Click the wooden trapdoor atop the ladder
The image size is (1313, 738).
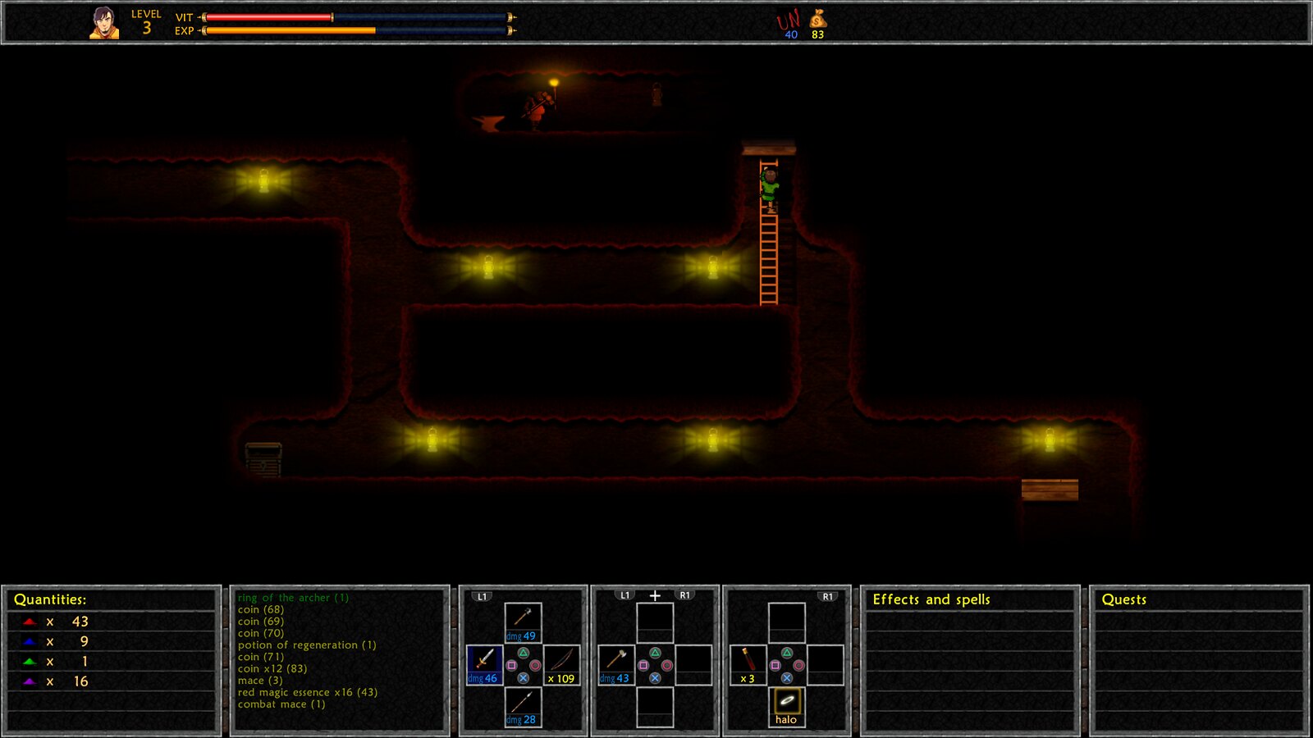click(x=769, y=149)
